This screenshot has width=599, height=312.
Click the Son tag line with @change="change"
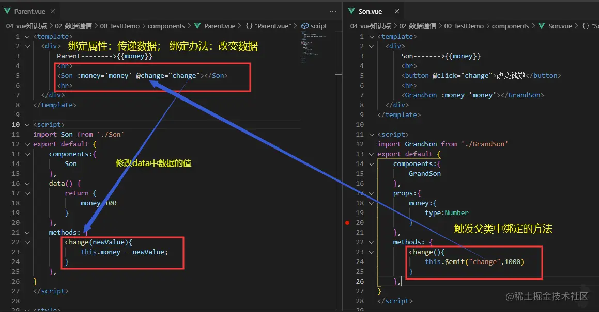[143, 76]
